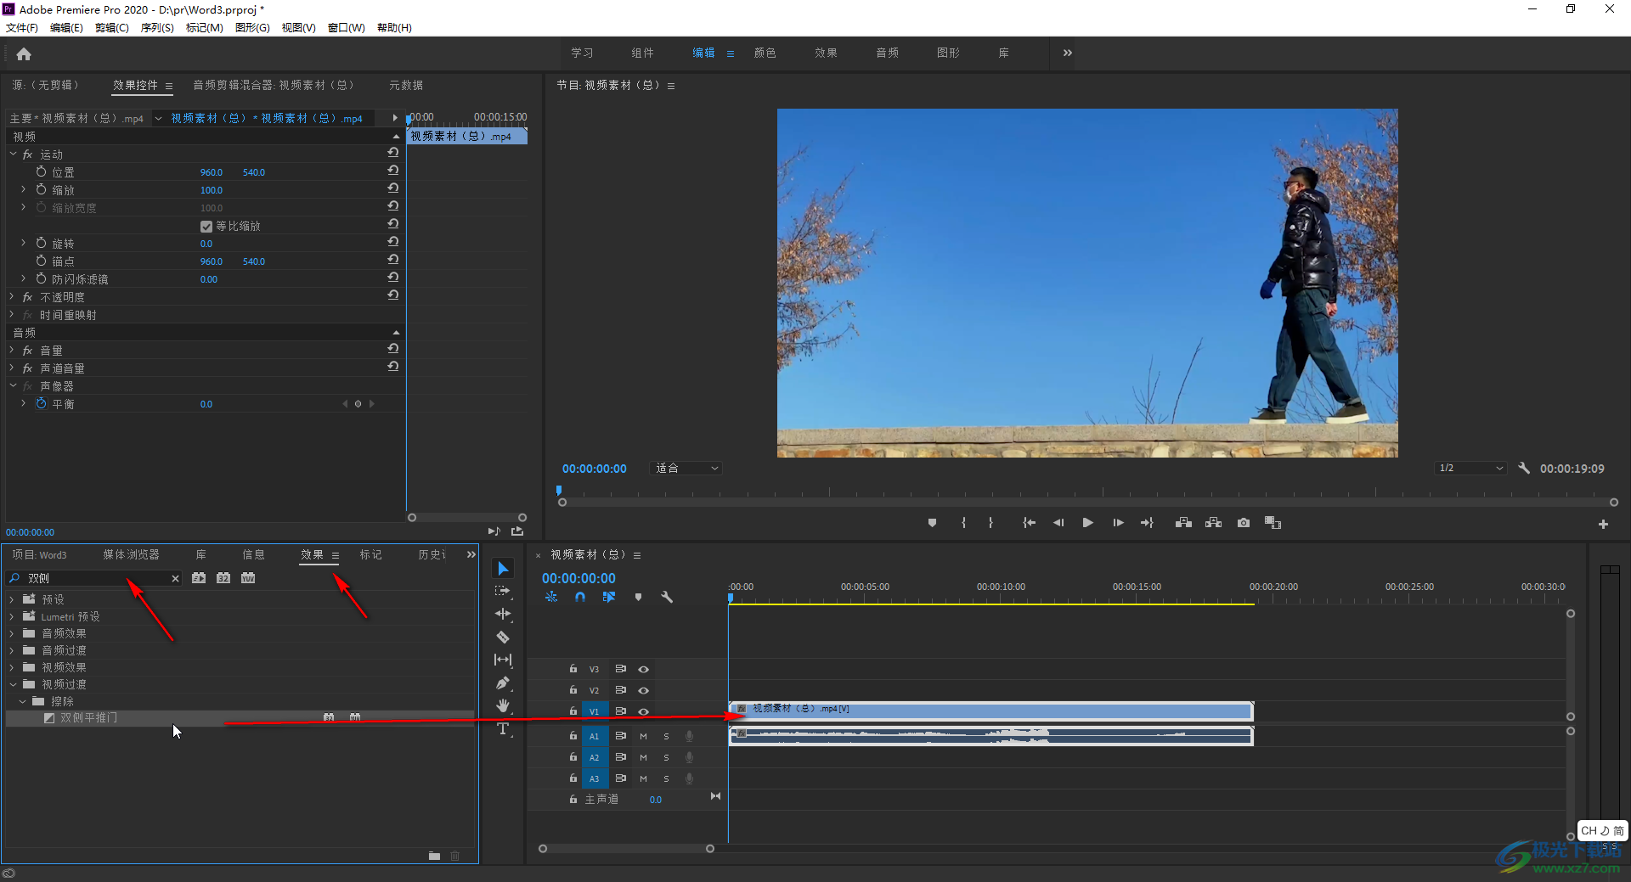Select the Type tool
The image size is (1631, 882).
coord(503,728)
